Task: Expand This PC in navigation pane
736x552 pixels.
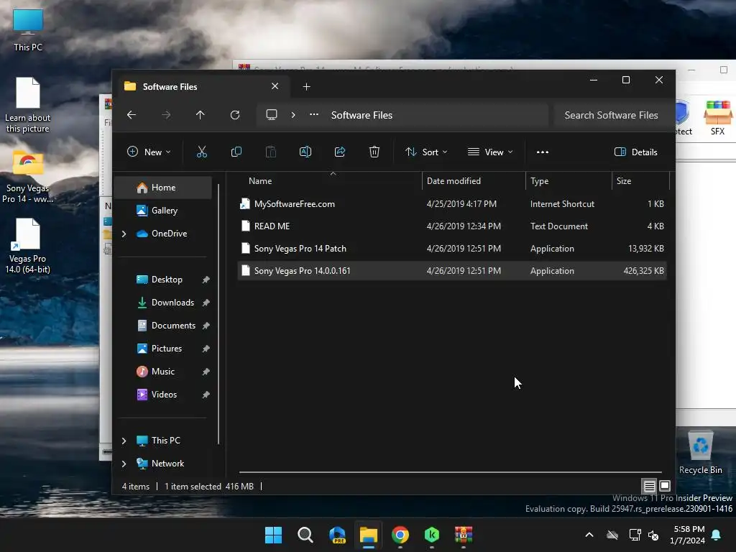Action: [x=124, y=441]
